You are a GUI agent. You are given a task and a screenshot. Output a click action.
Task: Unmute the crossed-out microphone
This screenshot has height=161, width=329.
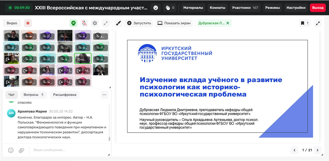coord(84,23)
